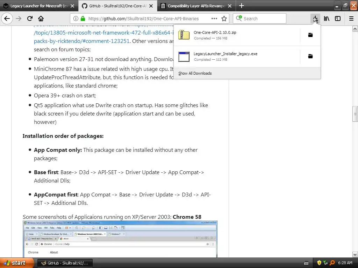Screen dimensions: 358x268
Task: Click the 'Opera 39+ crash on start;' line
Action: (65, 96)
